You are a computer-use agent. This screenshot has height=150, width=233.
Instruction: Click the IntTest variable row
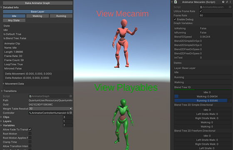(203, 57)
